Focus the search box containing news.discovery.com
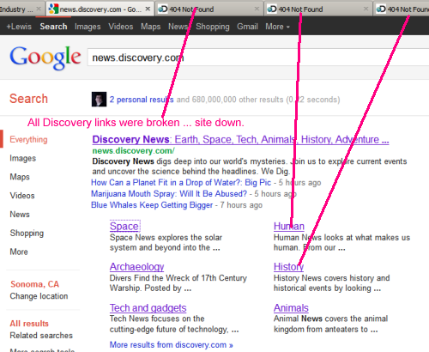The image size is (429, 352). (x=258, y=58)
